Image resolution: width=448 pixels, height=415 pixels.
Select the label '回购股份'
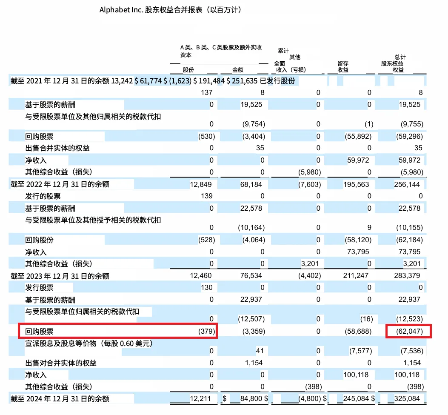(39, 240)
